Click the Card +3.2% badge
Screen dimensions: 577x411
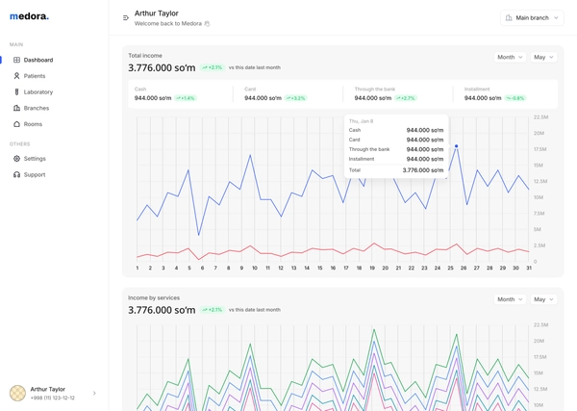[296, 98]
